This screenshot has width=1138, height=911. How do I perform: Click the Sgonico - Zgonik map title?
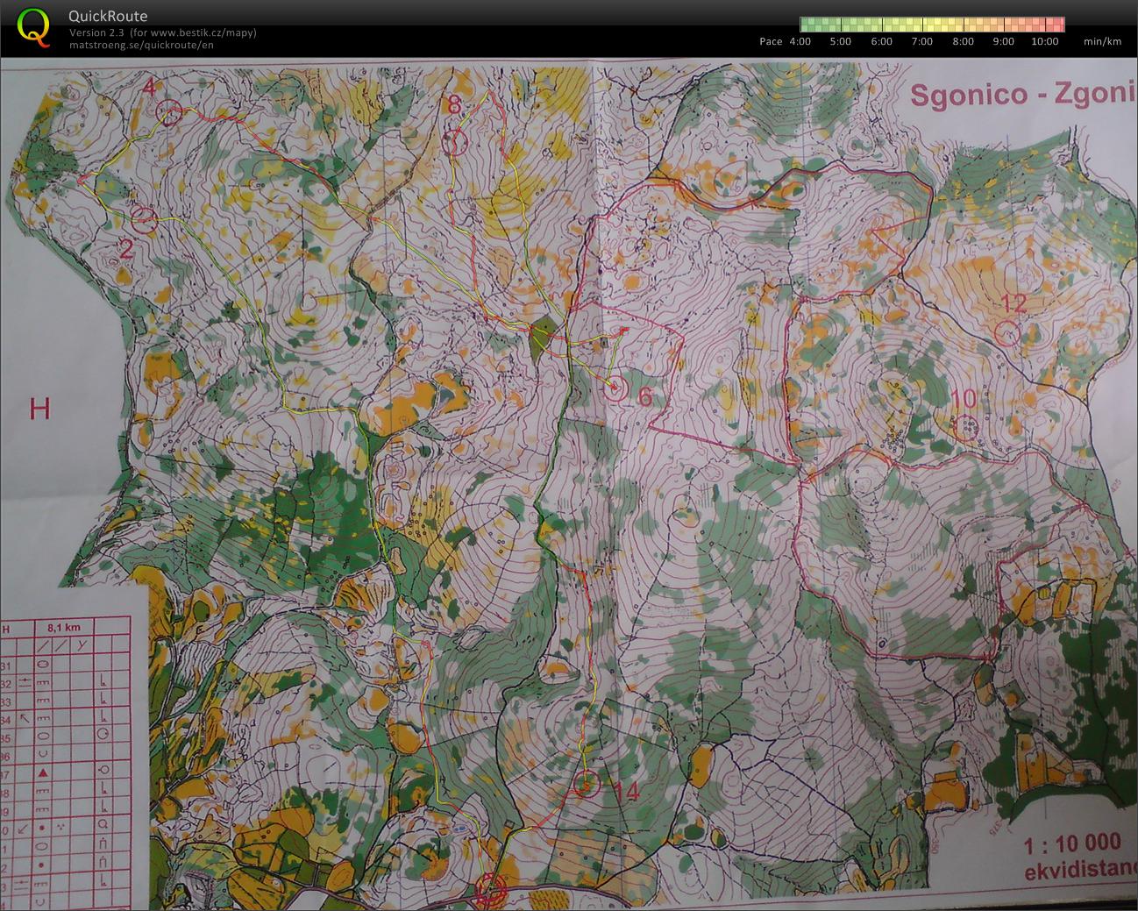[x=1023, y=93]
